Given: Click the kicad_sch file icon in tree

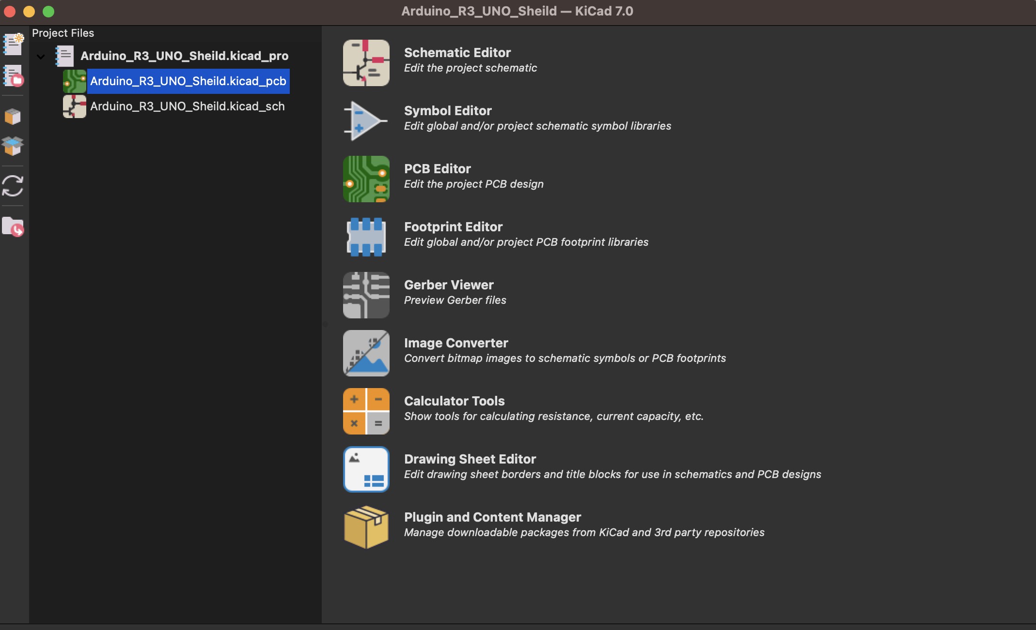Looking at the screenshot, I should click(75, 106).
